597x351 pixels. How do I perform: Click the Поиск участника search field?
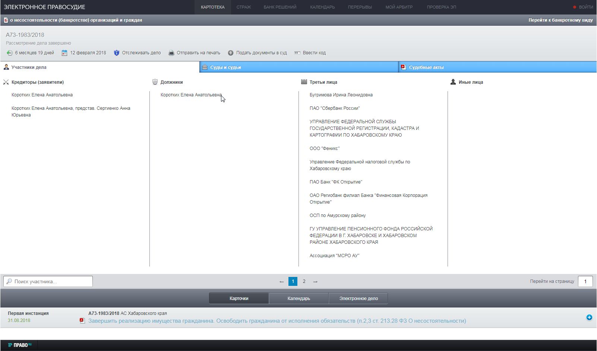[48, 281]
